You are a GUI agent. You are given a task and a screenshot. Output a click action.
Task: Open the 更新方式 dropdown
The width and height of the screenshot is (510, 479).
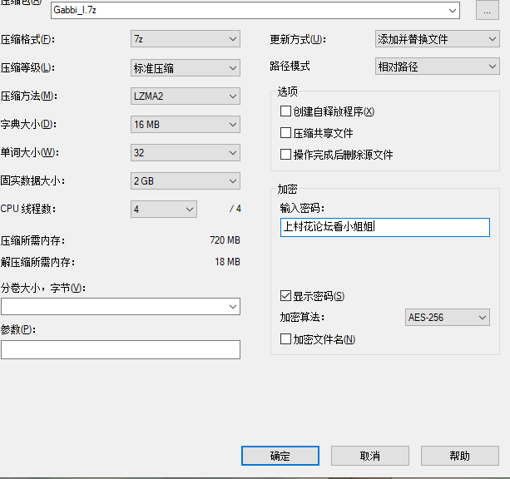437,39
